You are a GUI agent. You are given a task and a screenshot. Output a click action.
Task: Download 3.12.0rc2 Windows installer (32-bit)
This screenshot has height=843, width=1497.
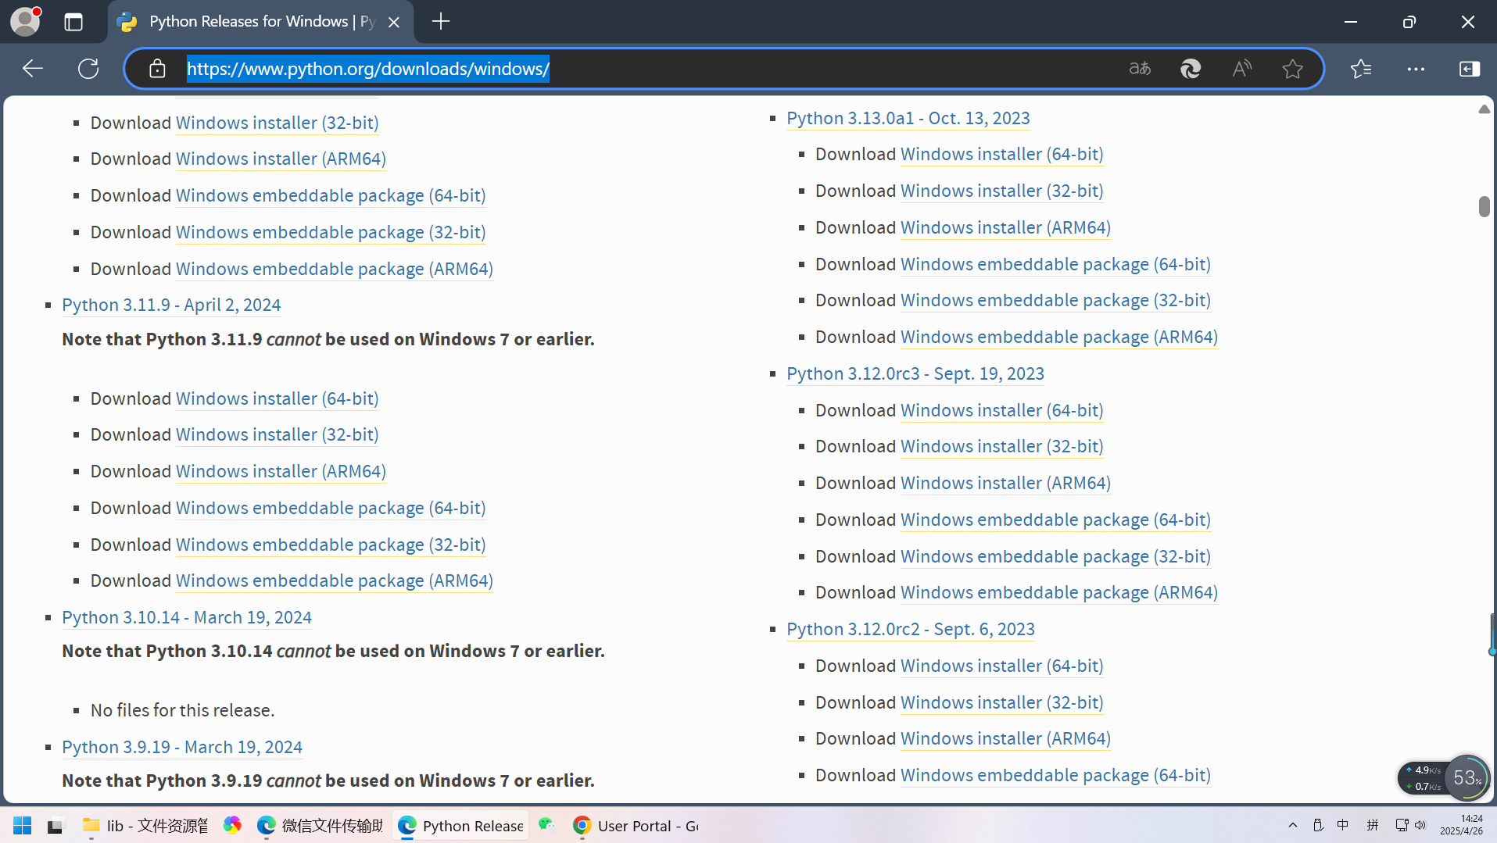1002,702
